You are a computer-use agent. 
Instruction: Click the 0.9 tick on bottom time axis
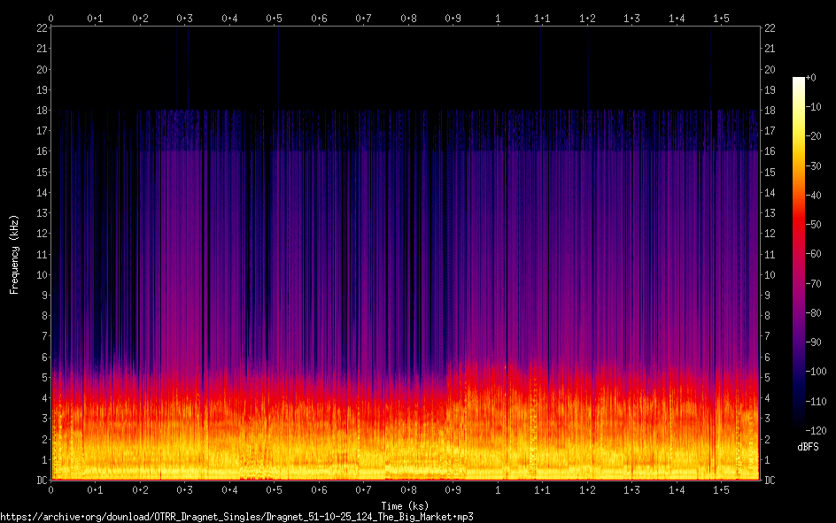(x=453, y=489)
